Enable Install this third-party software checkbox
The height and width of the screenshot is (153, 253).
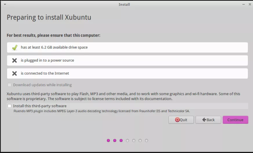coord(10,106)
